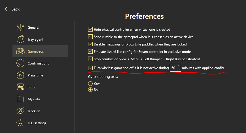Toggle Turn wireless gamepad off checkbox
The height and width of the screenshot is (133, 246).
click(90, 68)
